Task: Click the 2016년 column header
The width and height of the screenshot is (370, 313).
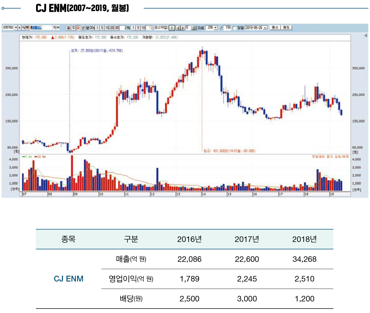Action: [189, 239]
